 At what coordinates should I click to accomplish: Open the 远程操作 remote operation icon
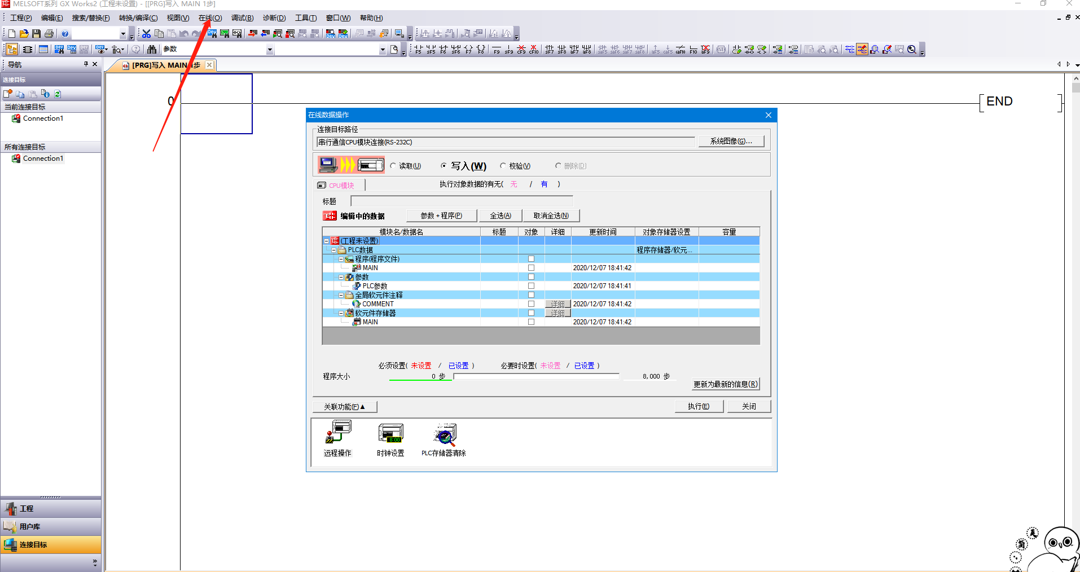pos(337,433)
